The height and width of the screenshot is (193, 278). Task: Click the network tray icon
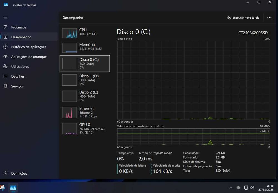click(x=246, y=188)
